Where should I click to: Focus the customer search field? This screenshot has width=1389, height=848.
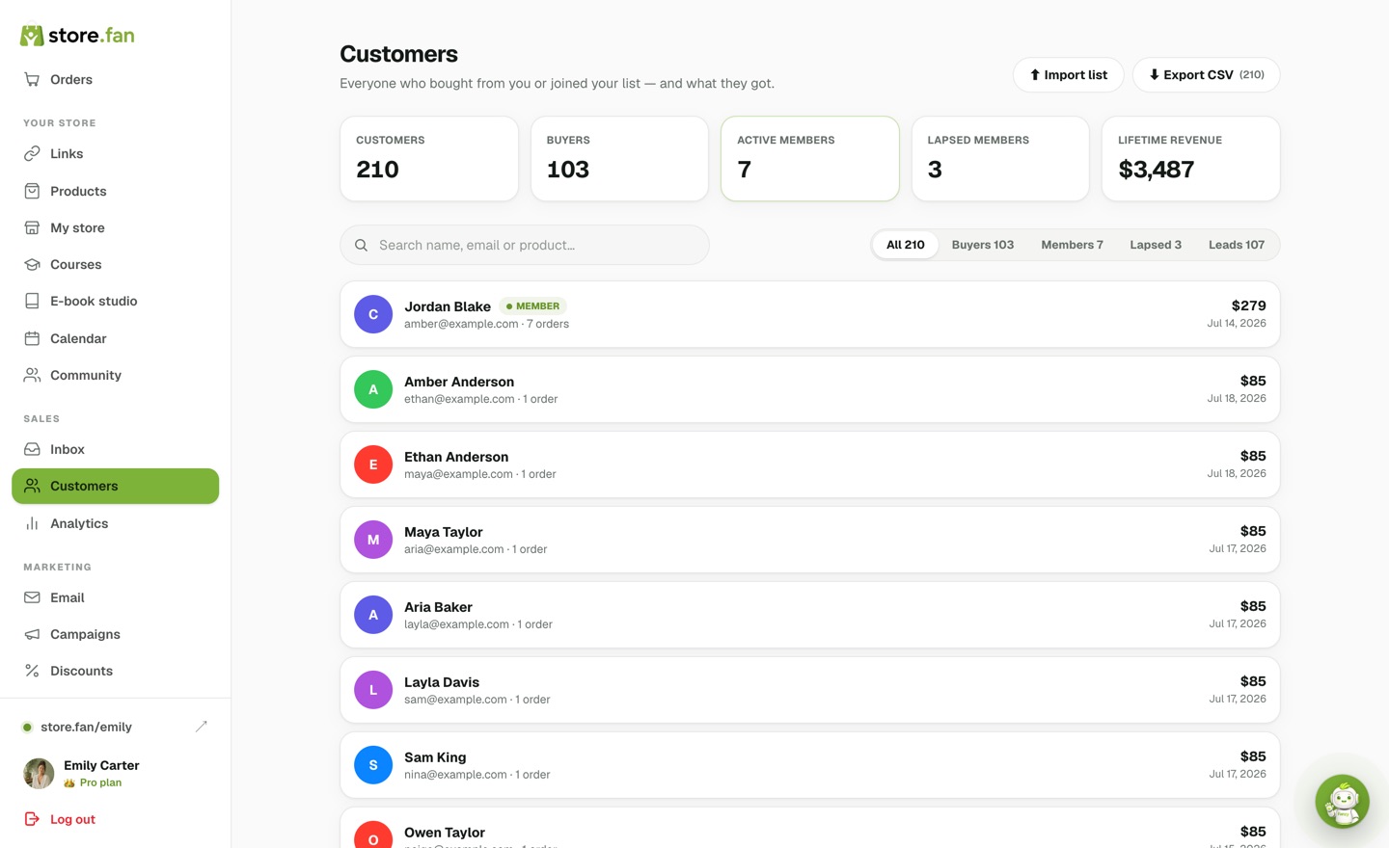pos(525,246)
